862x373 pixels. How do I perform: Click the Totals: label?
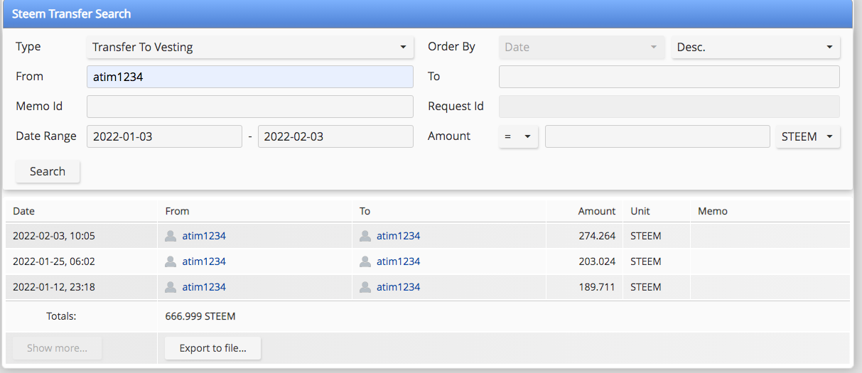(61, 316)
